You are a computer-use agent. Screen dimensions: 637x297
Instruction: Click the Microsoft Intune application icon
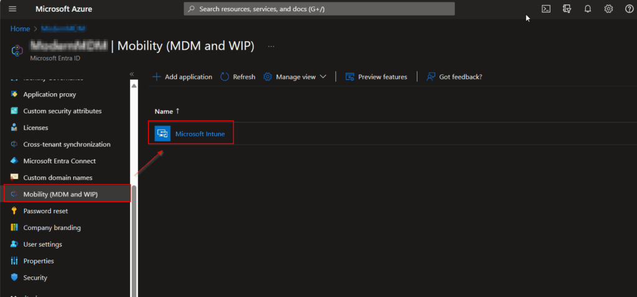tap(162, 134)
